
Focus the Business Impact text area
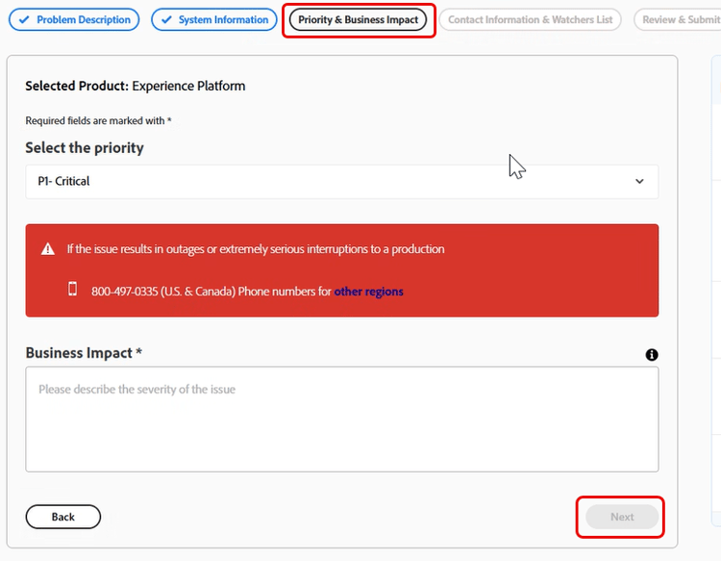pyautogui.click(x=342, y=420)
